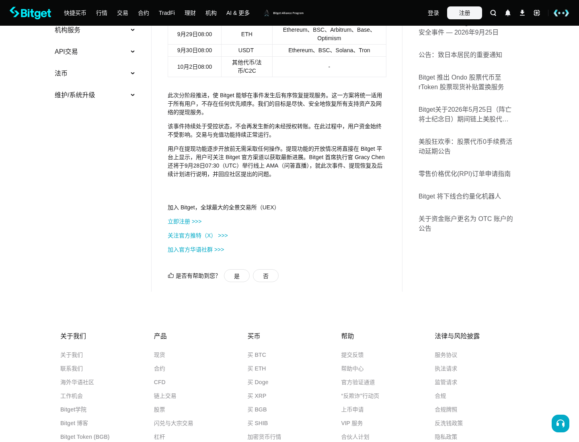Click the 注册 register button
The image size is (579, 442).
tap(464, 13)
